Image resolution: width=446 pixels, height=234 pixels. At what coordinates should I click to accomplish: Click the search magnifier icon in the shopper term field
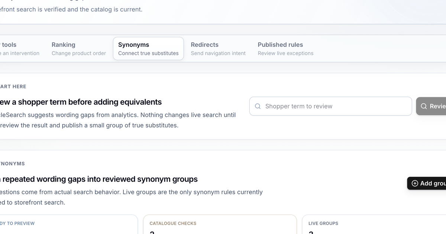click(x=258, y=106)
